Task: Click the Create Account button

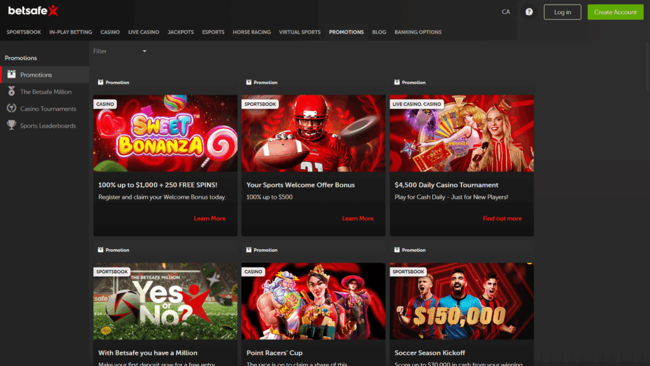Action: coord(614,11)
